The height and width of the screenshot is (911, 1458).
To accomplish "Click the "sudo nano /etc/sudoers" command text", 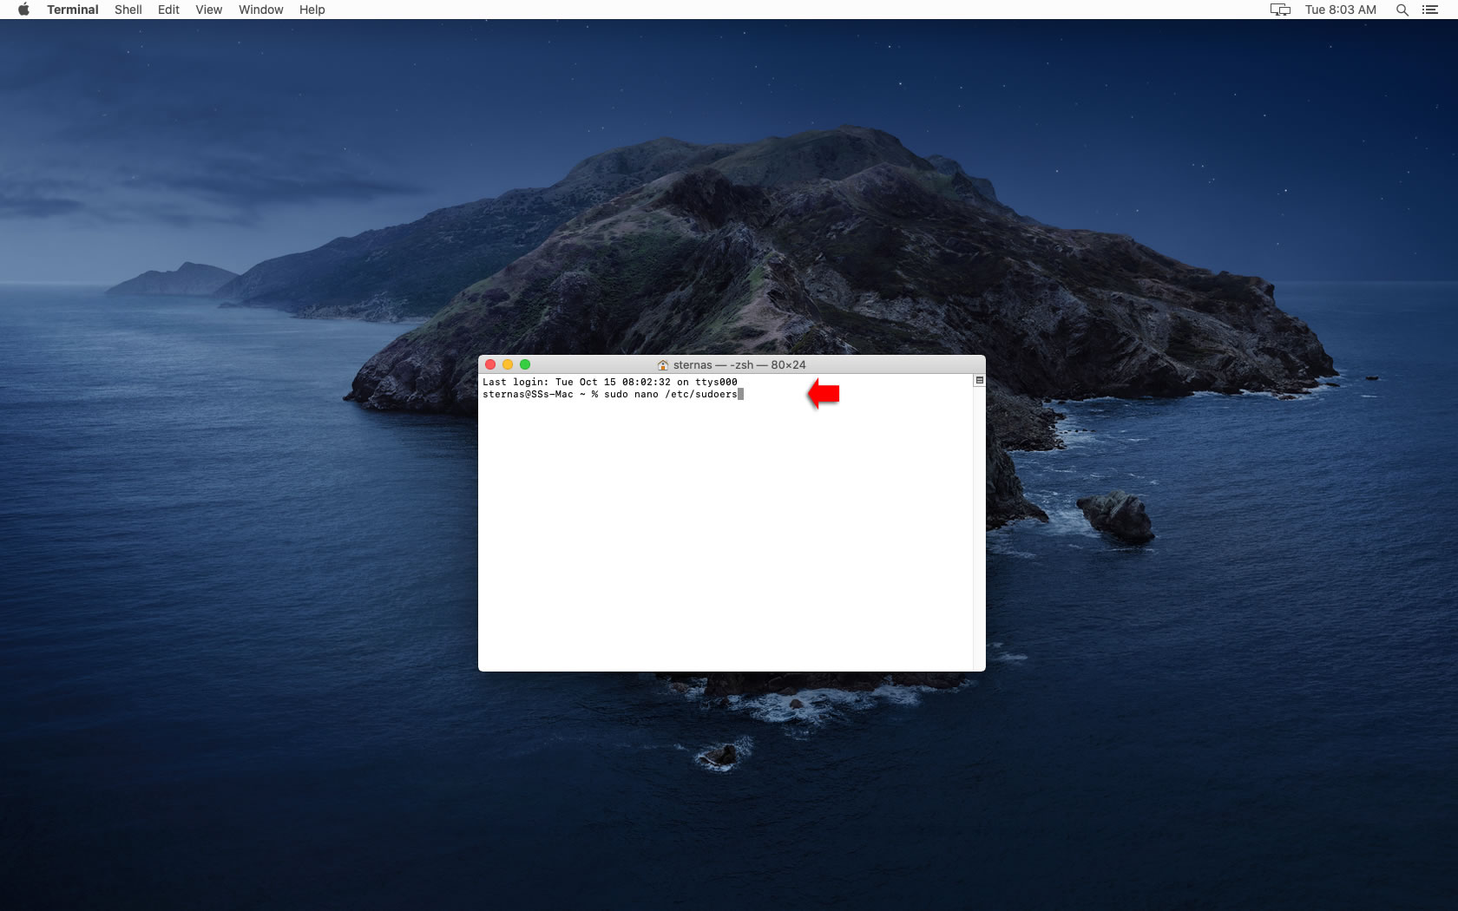I will point(671,394).
